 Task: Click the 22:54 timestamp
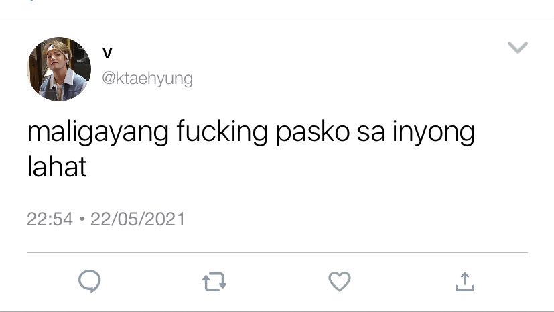[50, 219]
